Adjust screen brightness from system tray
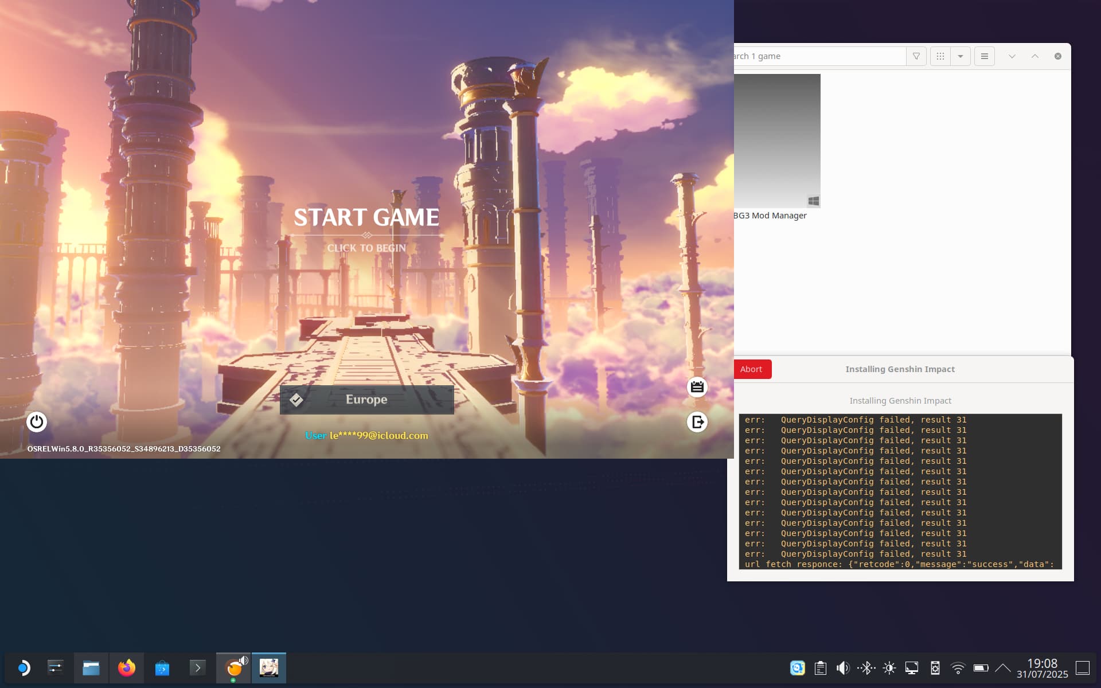1101x688 pixels. (x=889, y=668)
